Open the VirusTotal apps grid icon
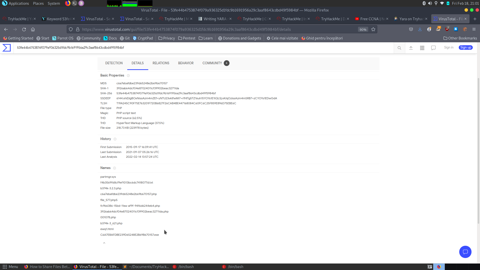The image size is (480, 270). pos(422,48)
